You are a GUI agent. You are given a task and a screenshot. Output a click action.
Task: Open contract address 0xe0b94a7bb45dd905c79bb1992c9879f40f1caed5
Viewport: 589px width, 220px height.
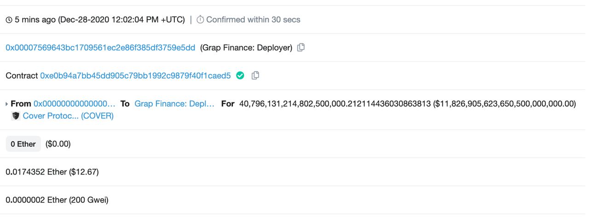click(135, 76)
